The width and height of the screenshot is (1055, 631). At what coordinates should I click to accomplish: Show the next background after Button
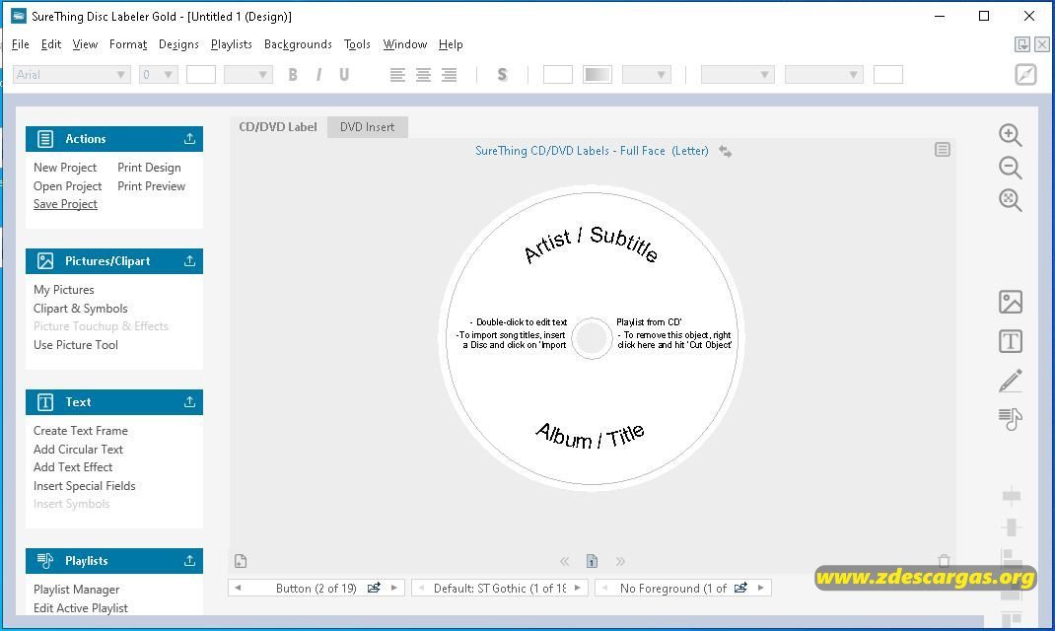pyautogui.click(x=394, y=588)
